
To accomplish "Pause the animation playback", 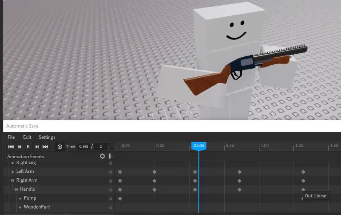I will point(28,147).
